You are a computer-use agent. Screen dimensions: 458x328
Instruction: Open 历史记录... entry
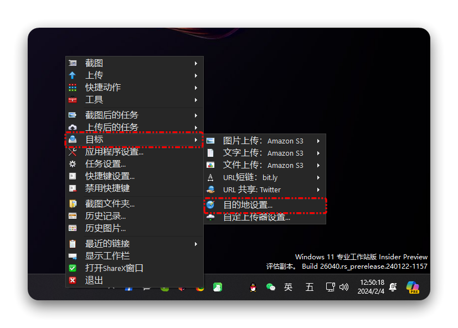point(135,216)
